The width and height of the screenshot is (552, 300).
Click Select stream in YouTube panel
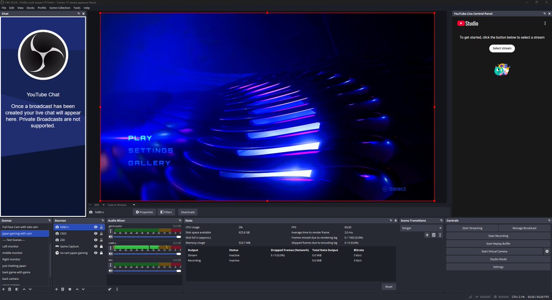pos(502,48)
